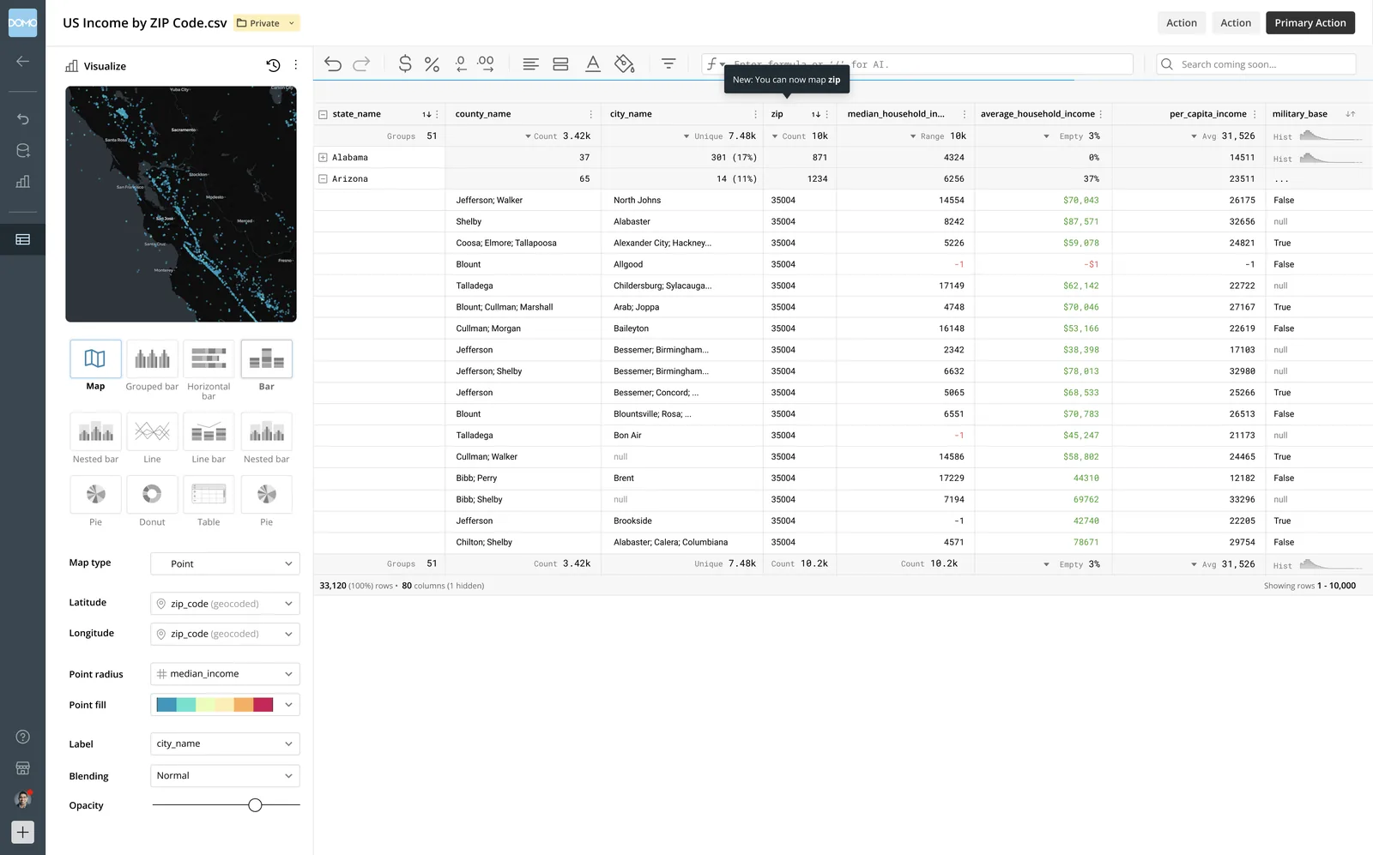This screenshot has height=855, width=1373.
Task: Decrease decimal places
Action: (x=461, y=64)
